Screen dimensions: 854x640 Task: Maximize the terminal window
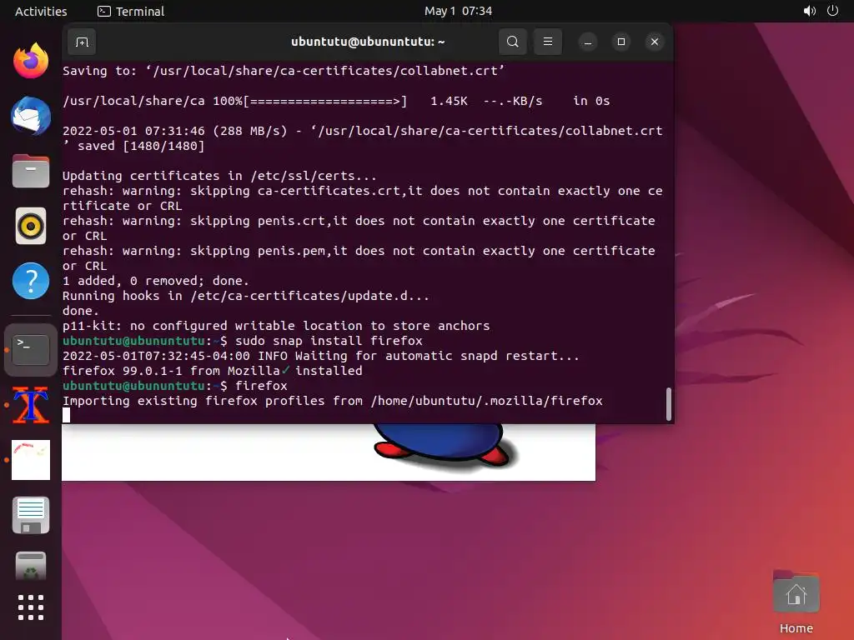pos(620,42)
